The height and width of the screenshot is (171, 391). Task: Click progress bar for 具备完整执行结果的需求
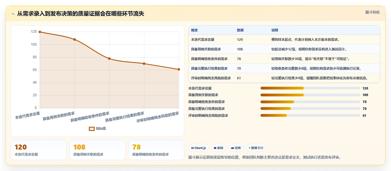310,109
